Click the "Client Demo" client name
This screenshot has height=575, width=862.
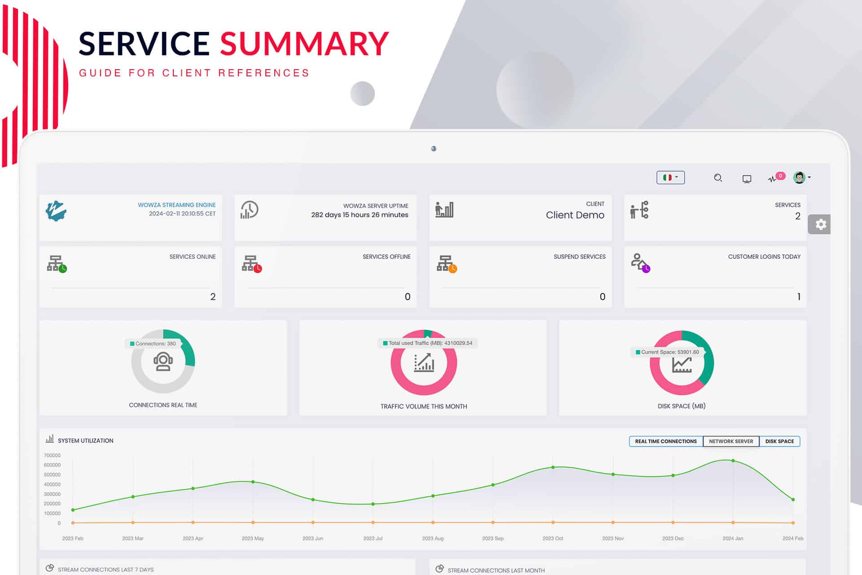click(x=575, y=215)
